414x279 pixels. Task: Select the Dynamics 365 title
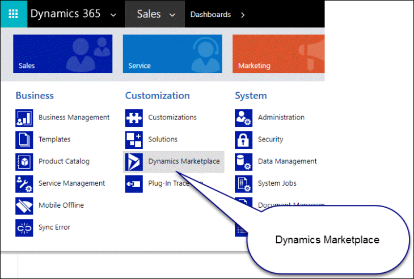[65, 14]
